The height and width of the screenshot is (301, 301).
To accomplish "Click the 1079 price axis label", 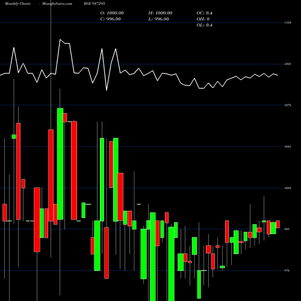I will click(x=288, y=105).
